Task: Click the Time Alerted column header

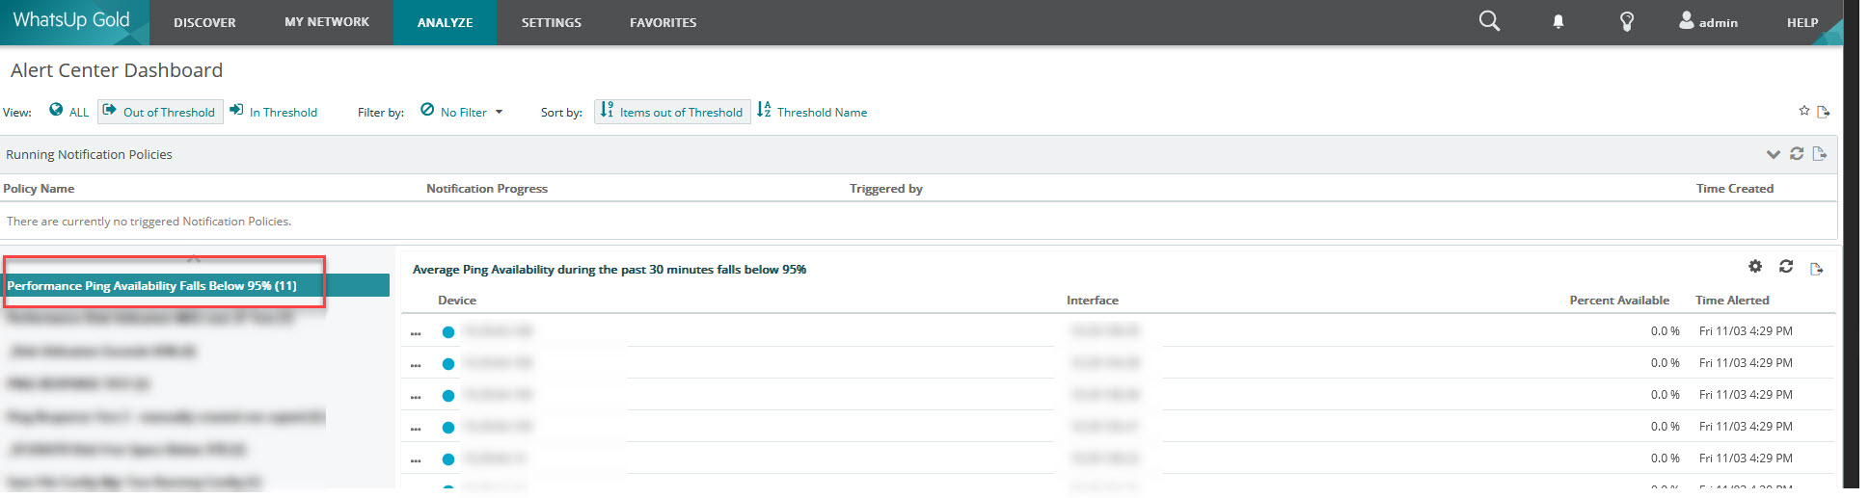Action: (1732, 300)
